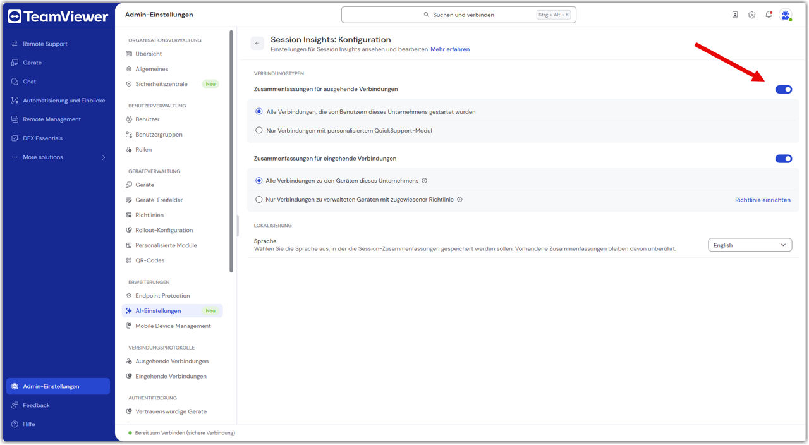Click the Benutzergruppen icon

129,135
